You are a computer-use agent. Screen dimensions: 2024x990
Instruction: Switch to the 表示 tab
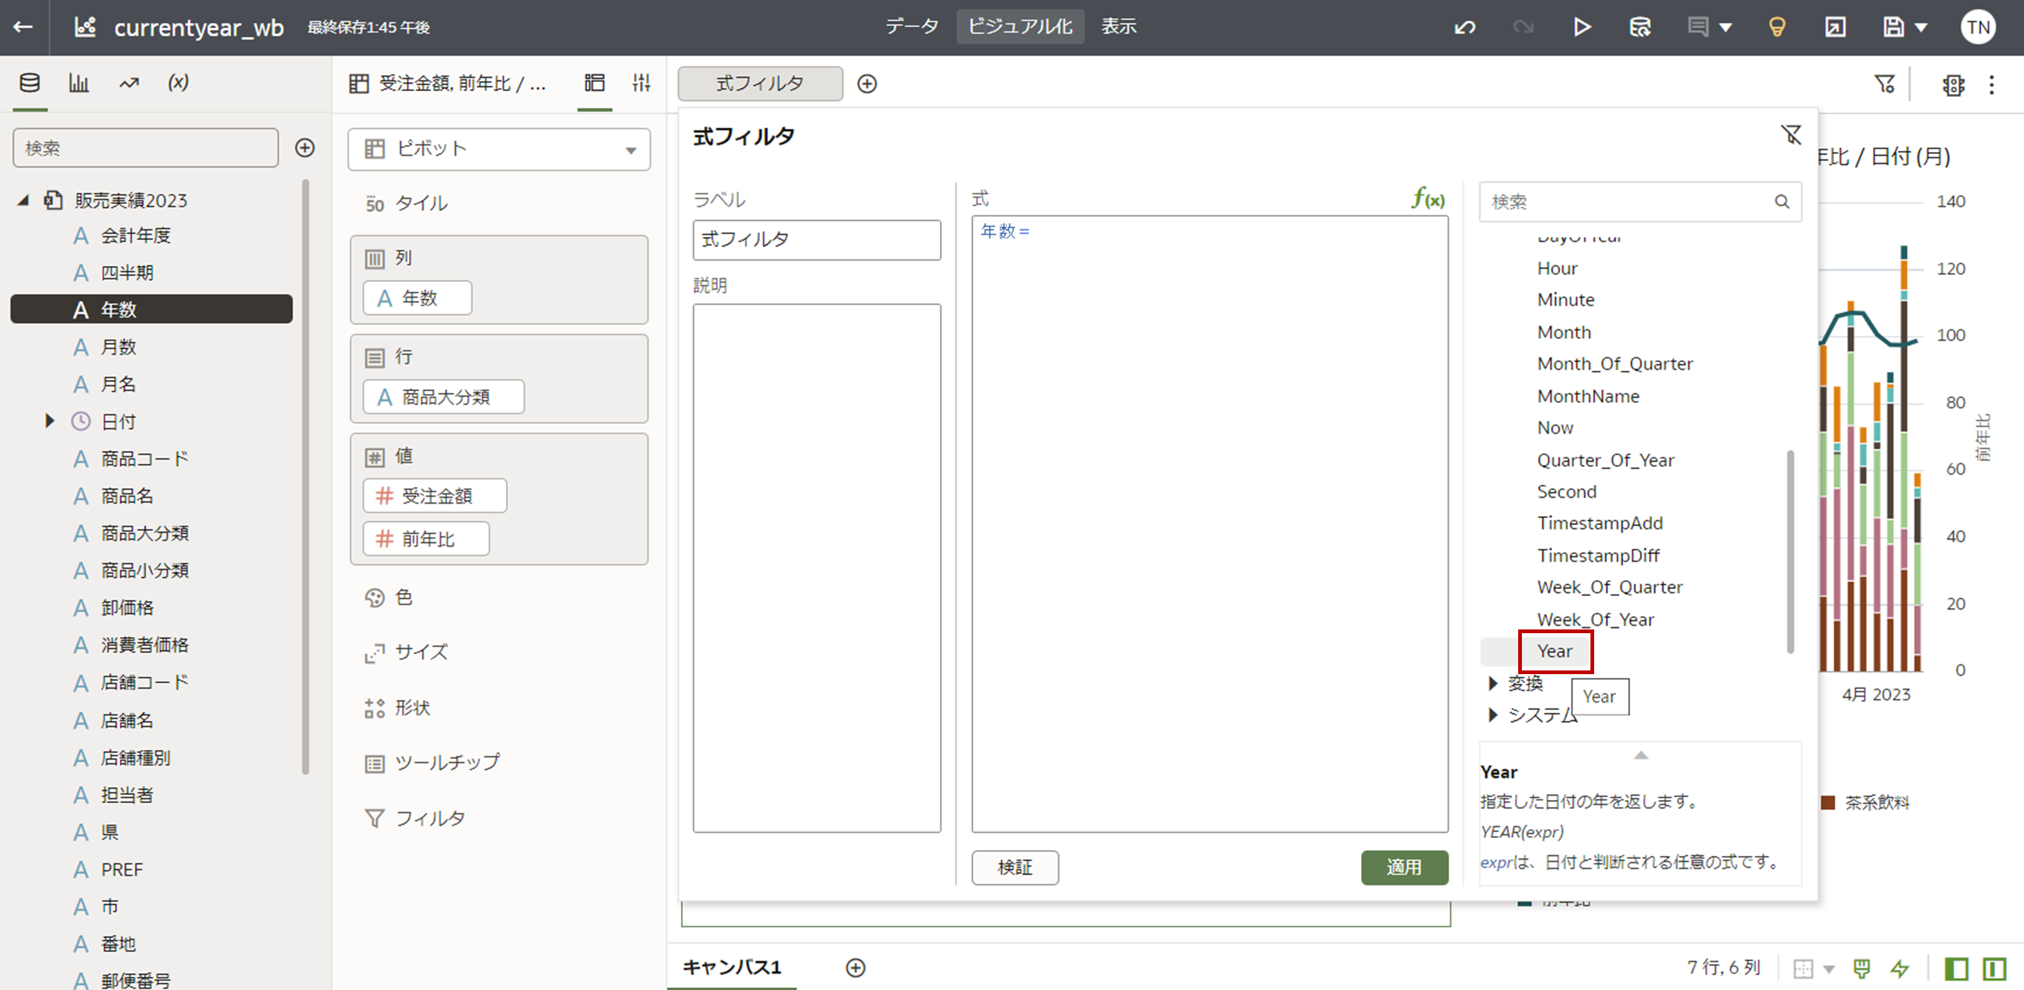click(1118, 27)
